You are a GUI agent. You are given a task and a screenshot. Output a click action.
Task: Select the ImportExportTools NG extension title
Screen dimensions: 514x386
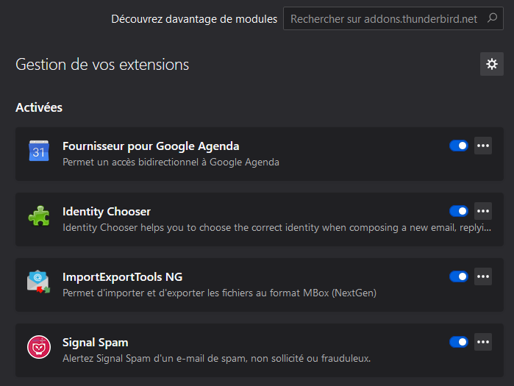tap(122, 277)
